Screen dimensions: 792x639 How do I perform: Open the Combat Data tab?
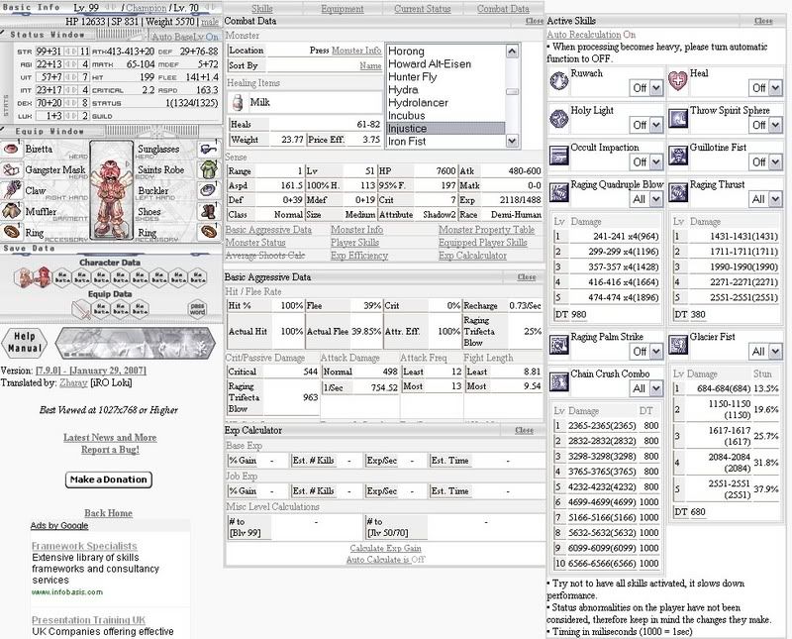[503, 9]
